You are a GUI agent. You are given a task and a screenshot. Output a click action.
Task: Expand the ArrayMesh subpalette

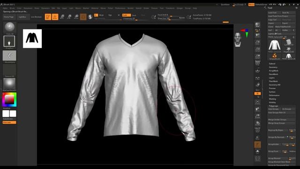(273, 71)
